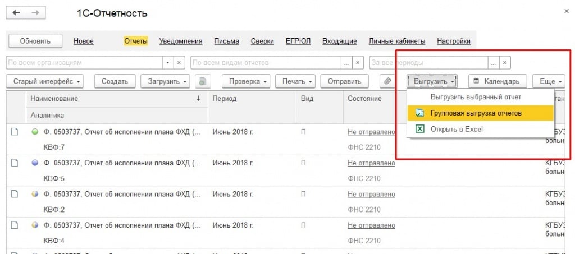Screen dimensions: 575x254
Task: Click the gray document icon after Загрузить
Action: (x=203, y=81)
